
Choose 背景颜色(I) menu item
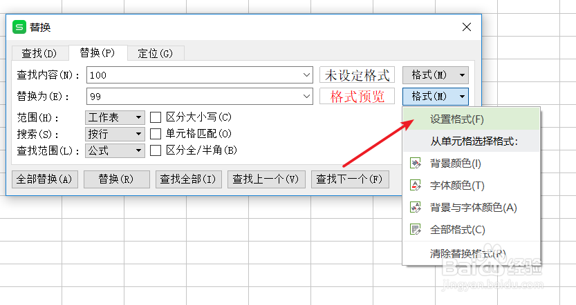pyautogui.click(x=472, y=163)
